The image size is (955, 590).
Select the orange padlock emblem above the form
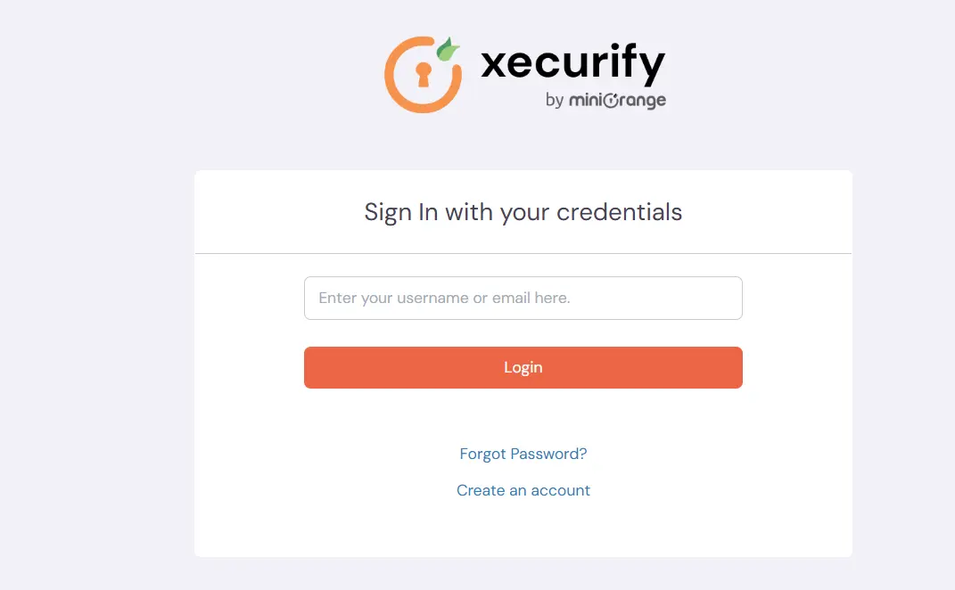point(423,74)
